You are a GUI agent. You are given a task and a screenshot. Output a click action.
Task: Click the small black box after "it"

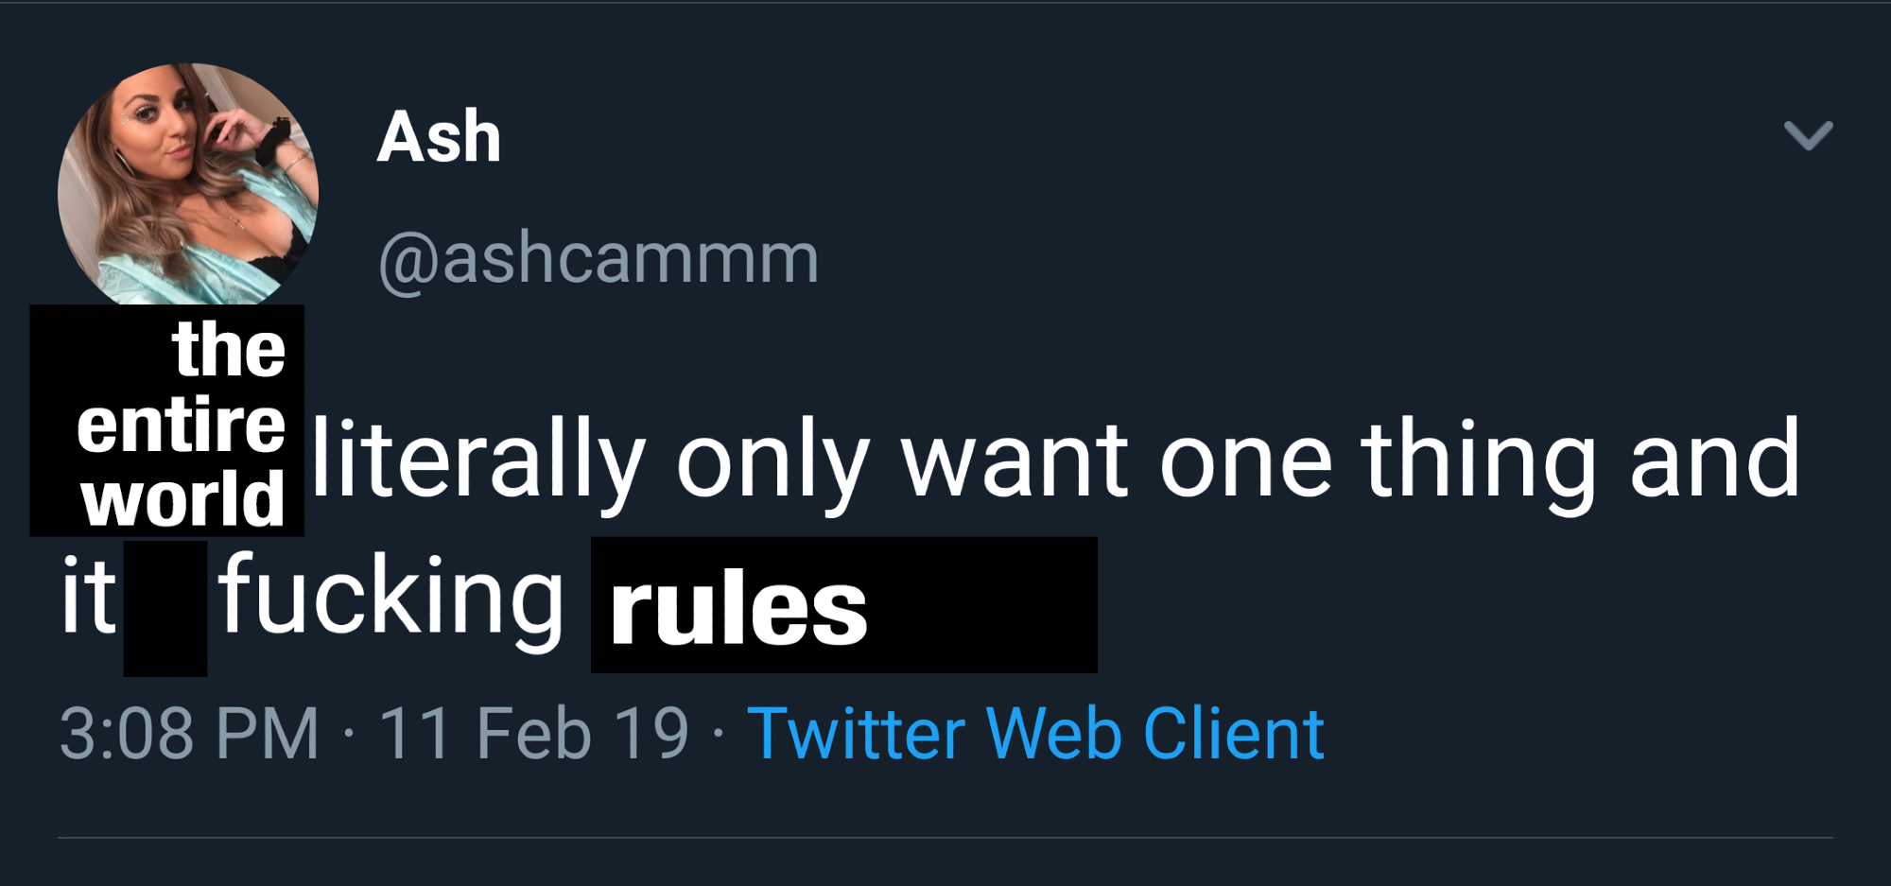(165, 608)
